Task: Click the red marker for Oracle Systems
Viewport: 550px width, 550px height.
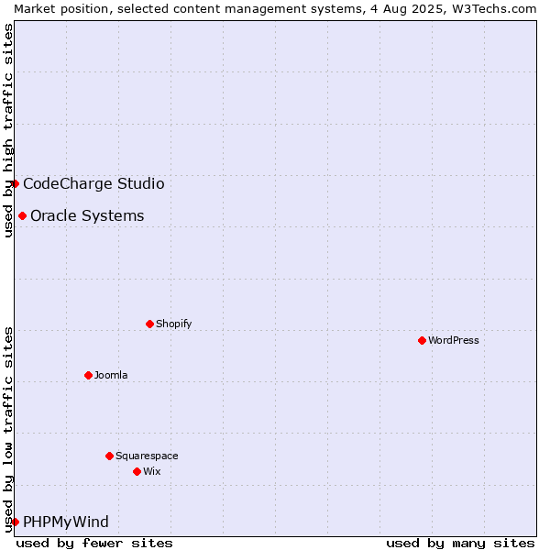Action: click(22, 215)
